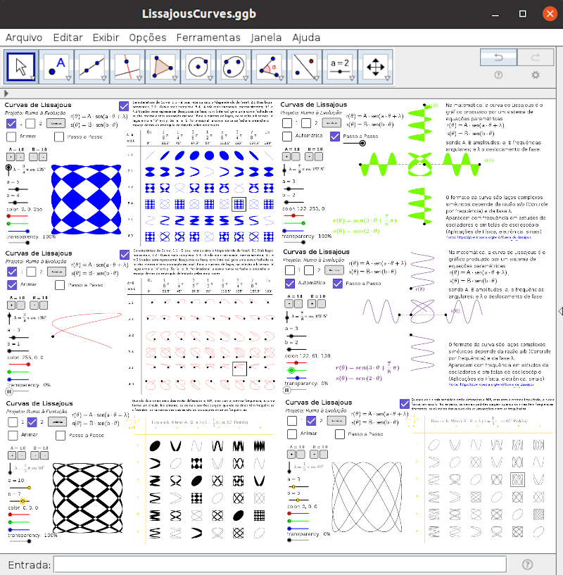This screenshot has width=563, height=575.
Task: Open the Polygon tool dropdown arrow
Action: (175, 78)
